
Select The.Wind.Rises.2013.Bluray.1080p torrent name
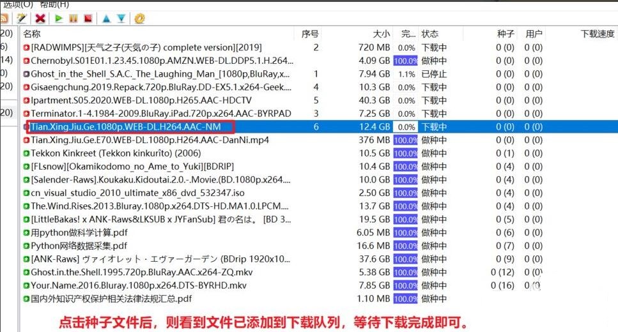click(x=160, y=206)
